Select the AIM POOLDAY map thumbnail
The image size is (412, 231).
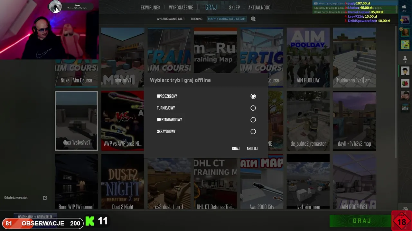click(308, 57)
